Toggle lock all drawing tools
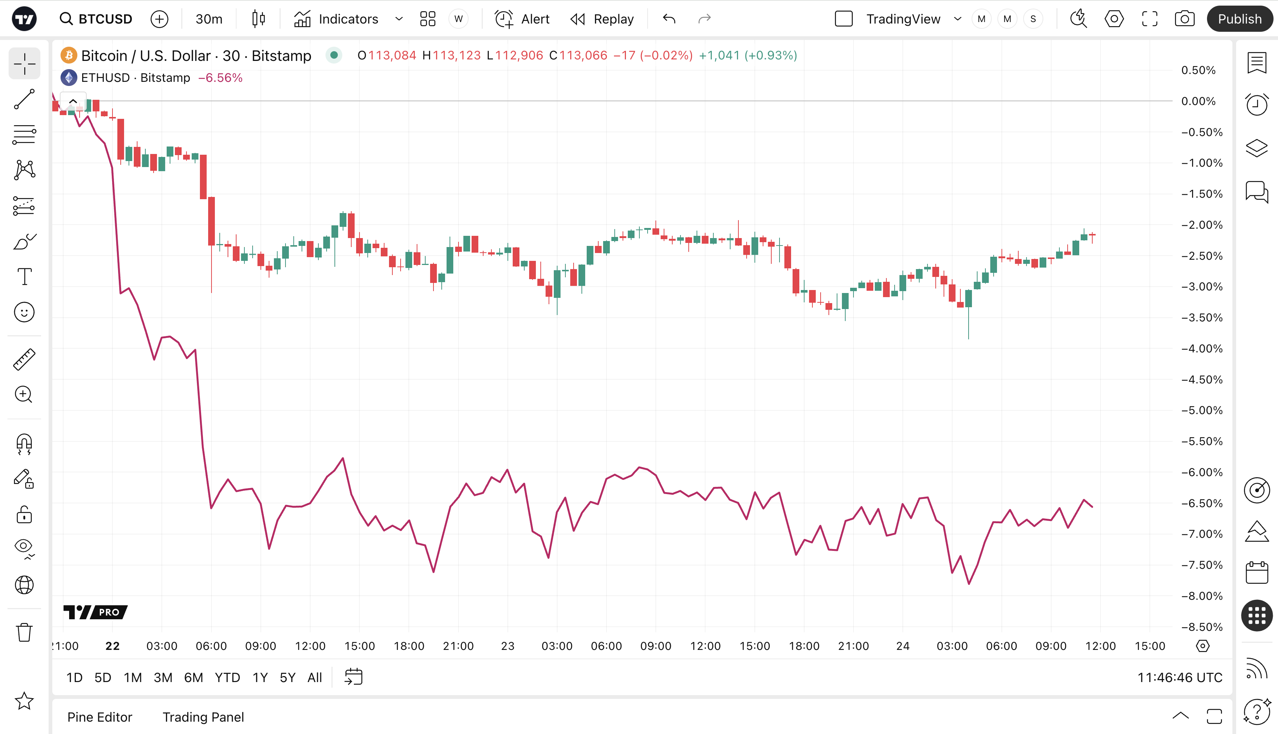This screenshot has height=734, width=1278. [x=24, y=515]
